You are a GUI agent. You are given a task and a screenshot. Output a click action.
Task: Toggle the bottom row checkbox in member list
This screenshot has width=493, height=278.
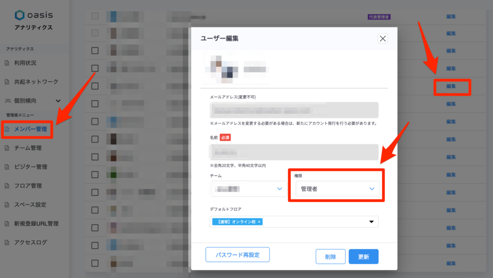pos(95,263)
